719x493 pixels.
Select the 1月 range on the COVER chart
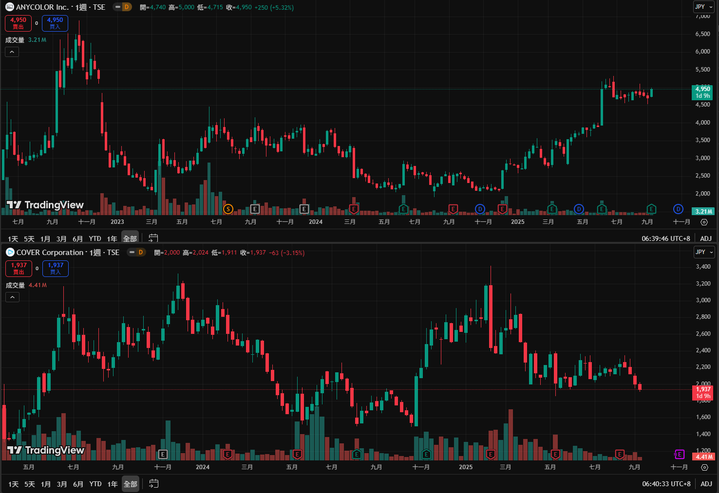tap(46, 484)
